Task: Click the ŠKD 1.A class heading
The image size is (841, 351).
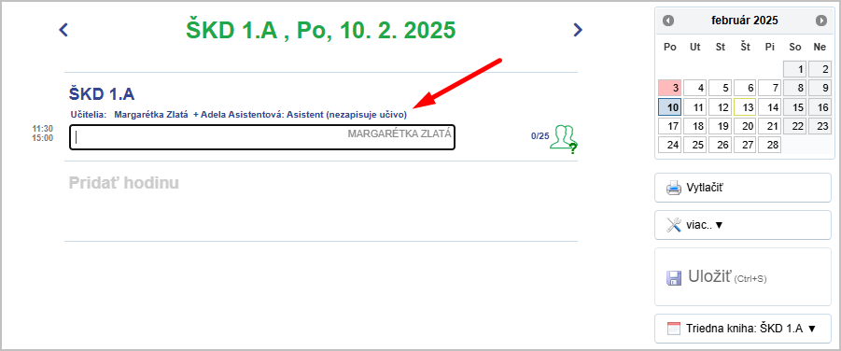Action: 102,94
